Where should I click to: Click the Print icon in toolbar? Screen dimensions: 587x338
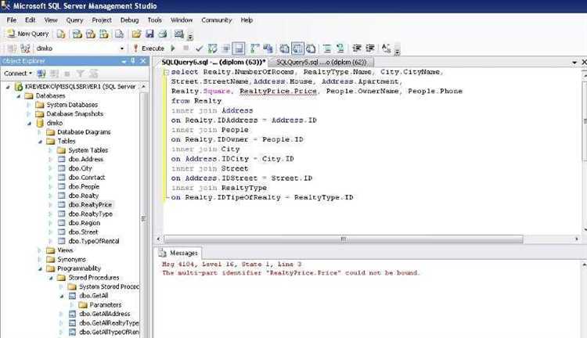(x=162, y=34)
